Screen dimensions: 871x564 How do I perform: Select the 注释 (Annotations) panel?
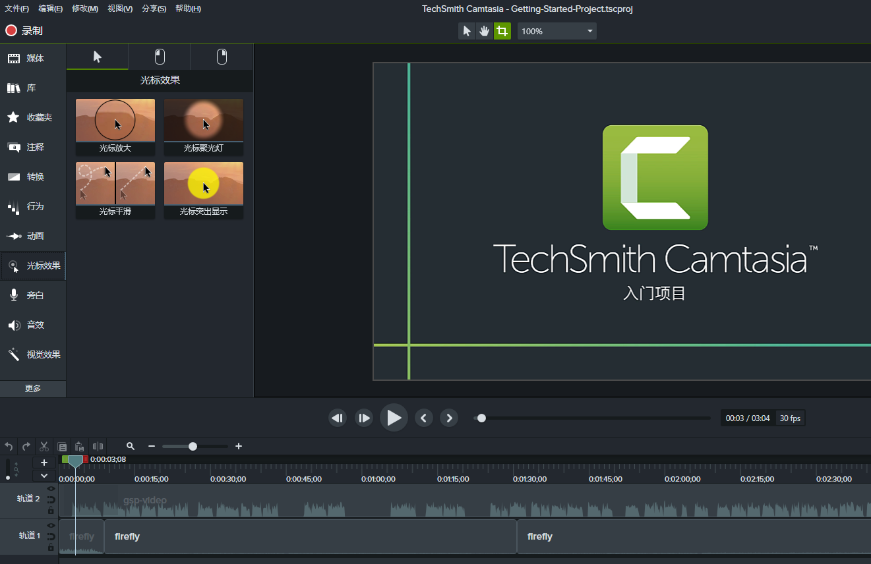[x=32, y=147]
